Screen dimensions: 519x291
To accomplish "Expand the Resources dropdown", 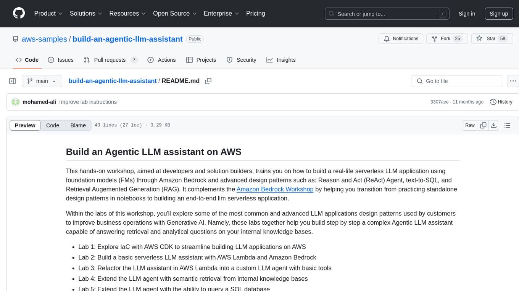I will [x=127, y=13].
